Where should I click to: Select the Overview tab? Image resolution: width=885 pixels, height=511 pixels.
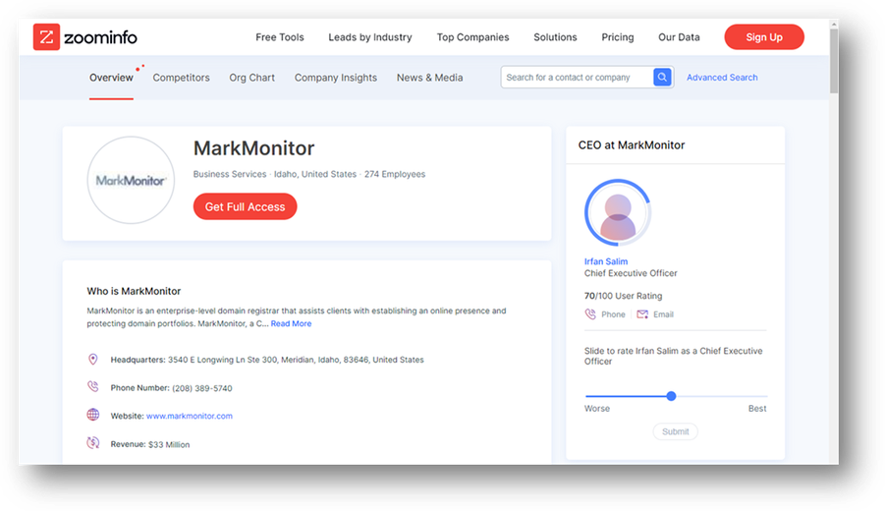click(x=111, y=78)
